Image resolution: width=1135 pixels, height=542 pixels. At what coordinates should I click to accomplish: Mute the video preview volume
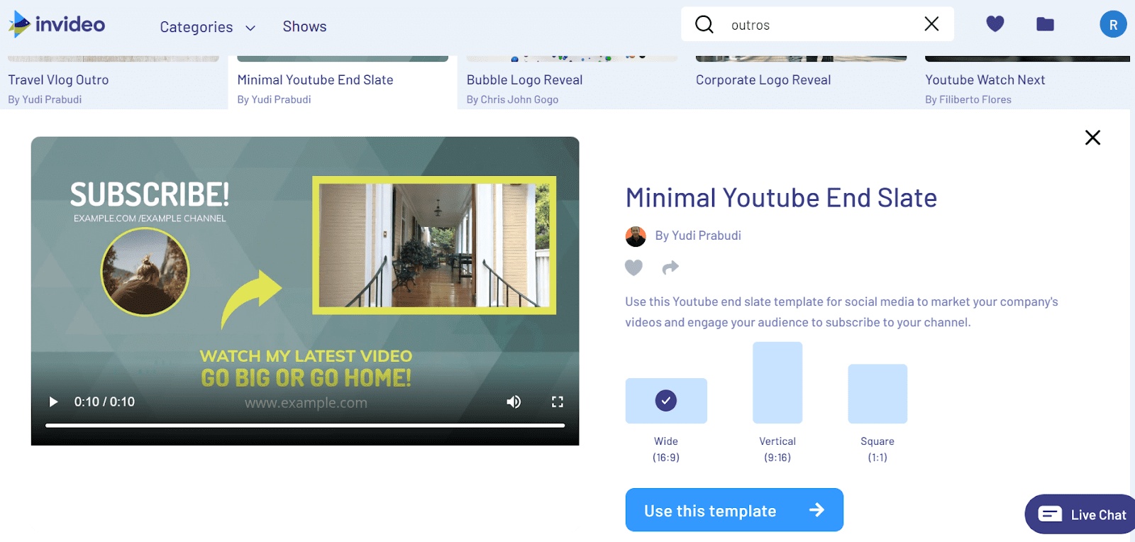click(x=514, y=402)
